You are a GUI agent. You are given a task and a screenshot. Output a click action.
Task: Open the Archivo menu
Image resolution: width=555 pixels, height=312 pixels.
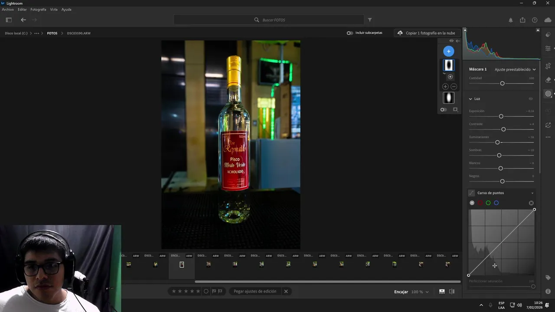click(8, 10)
